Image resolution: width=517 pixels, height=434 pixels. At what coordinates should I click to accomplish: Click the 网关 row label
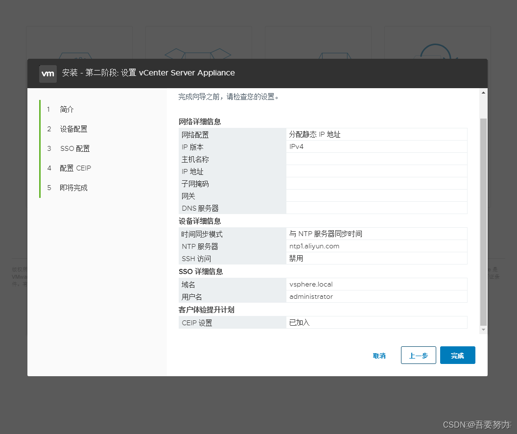coord(188,196)
